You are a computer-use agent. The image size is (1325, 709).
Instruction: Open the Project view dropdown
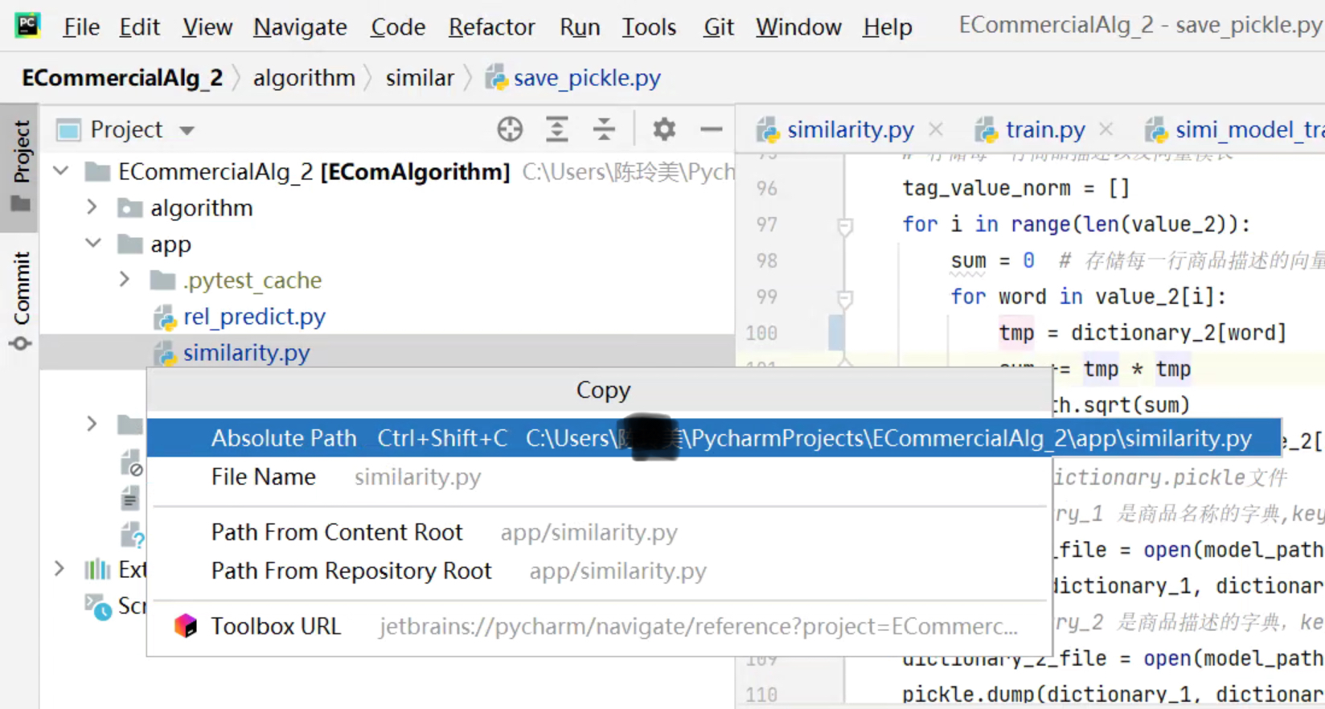pos(187,130)
